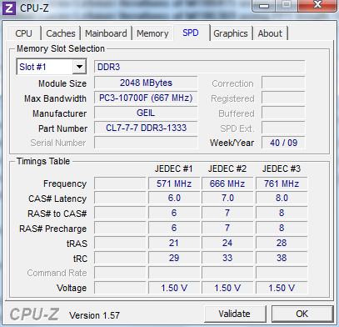
Task: Click the tRAS value 21
Action: coord(174,243)
